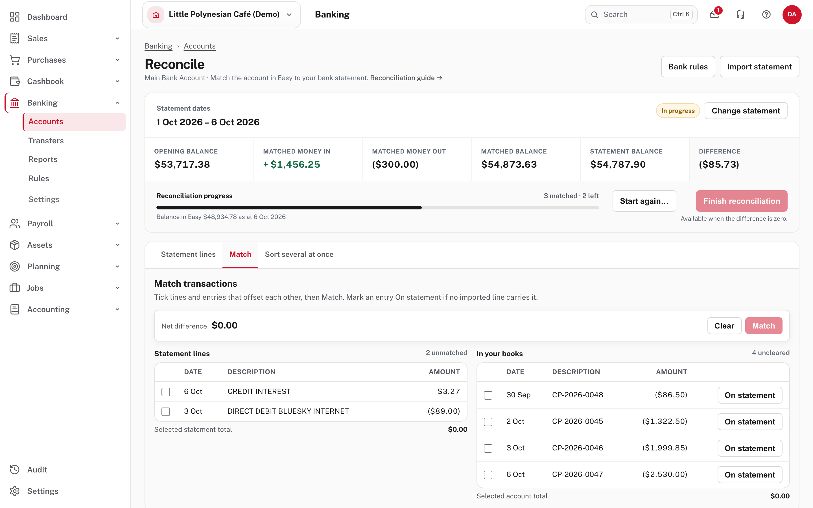Open the support headset icon

tap(740, 14)
